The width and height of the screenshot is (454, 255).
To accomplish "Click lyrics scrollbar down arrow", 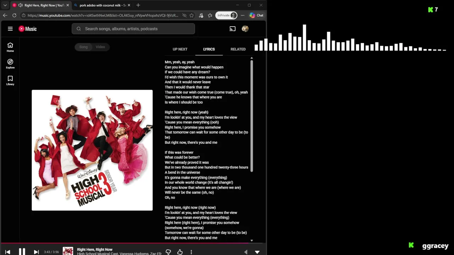I will pyautogui.click(x=251, y=240).
